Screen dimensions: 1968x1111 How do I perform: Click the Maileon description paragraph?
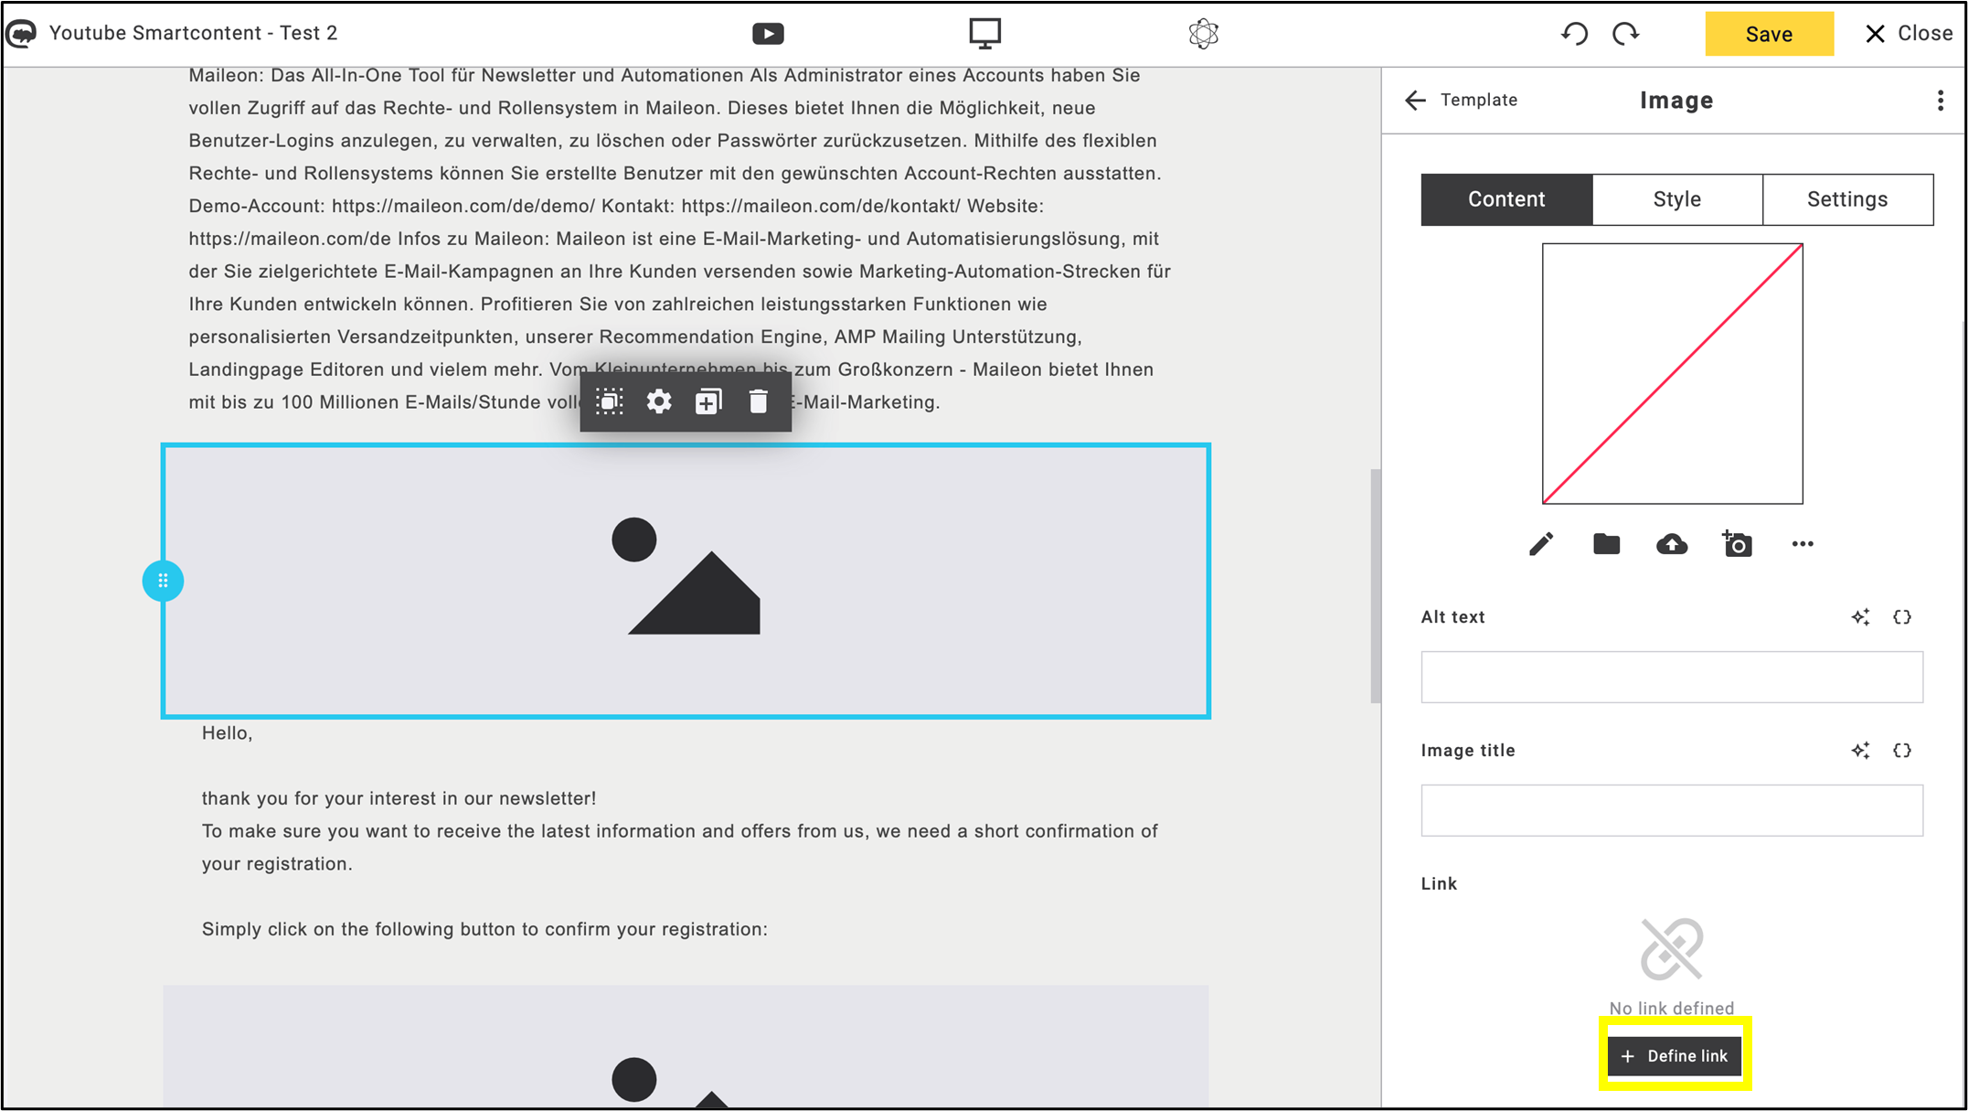[x=680, y=239]
